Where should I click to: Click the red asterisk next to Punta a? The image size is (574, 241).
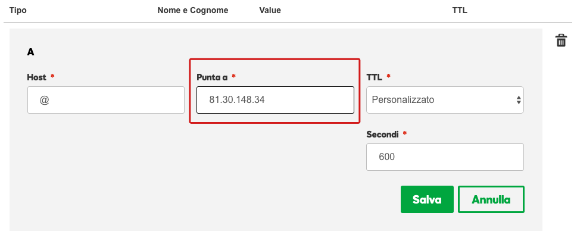(x=234, y=77)
